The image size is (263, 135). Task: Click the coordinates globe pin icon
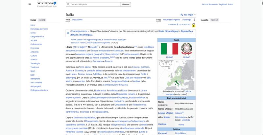(178, 24)
